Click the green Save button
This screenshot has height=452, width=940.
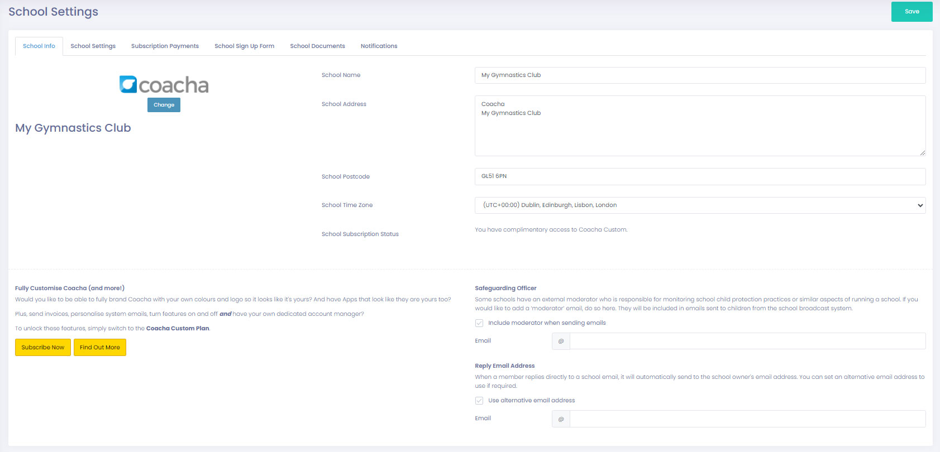click(x=912, y=12)
